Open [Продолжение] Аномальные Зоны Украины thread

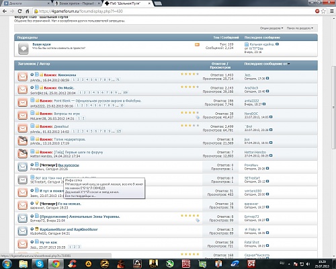80,217
